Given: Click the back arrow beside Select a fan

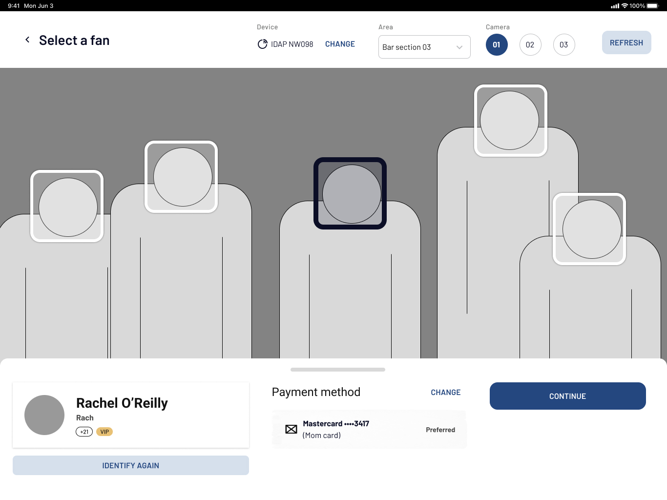Looking at the screenshot, I should 27,40.
